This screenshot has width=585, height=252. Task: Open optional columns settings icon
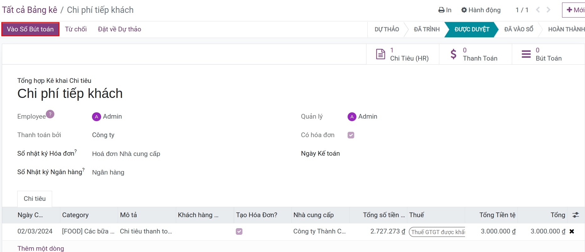click(x=576, y=215)
